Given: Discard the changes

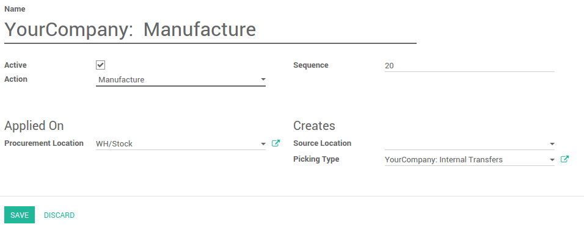Looking at the screenshot, I should coord(59,215).
